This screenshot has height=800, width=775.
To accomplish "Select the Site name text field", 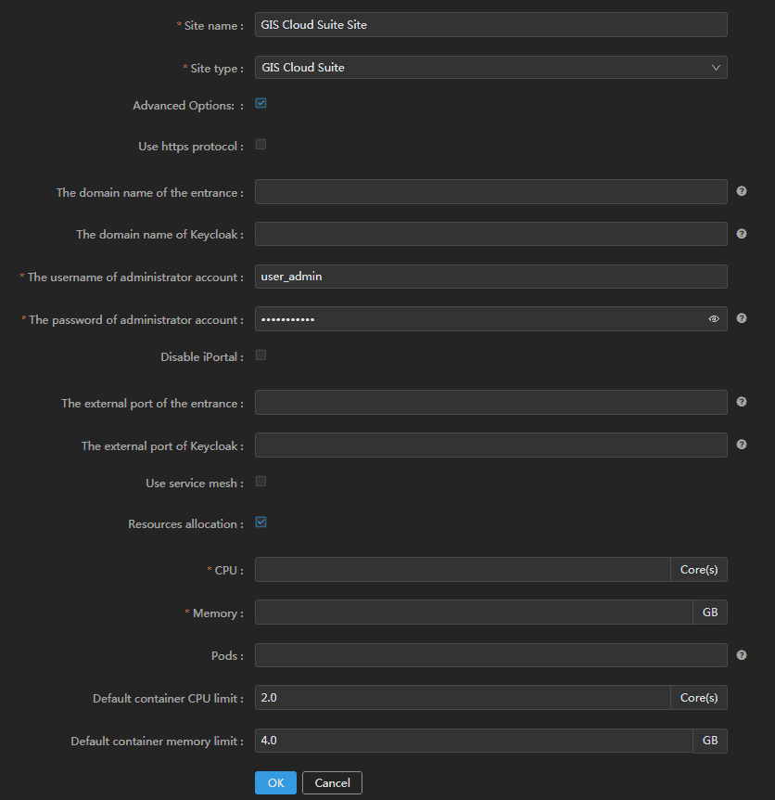I will click(x=490, y=25).
